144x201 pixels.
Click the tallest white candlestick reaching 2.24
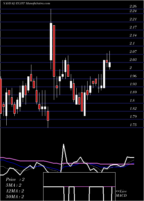(x=51, y=42)
